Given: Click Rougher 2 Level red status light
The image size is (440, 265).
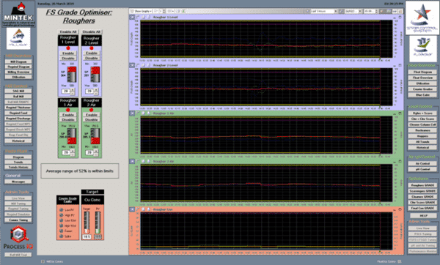Looking at the screenshot, I should (91, 48).
